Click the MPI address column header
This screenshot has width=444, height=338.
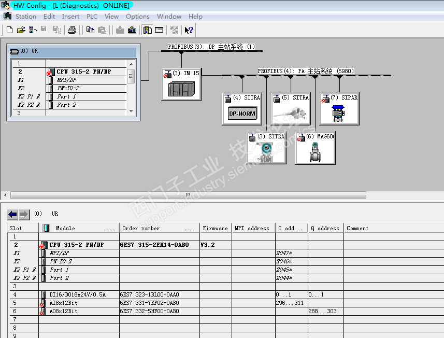tap(253, 228)
